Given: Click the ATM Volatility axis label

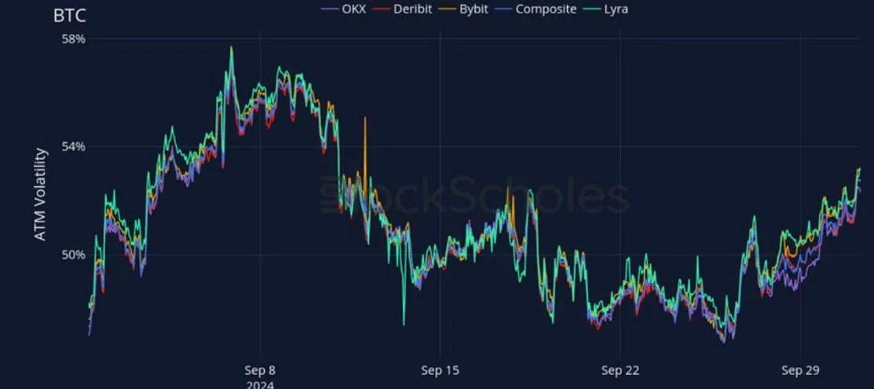Looking at the screenshot, I should [x=40, y=194].
